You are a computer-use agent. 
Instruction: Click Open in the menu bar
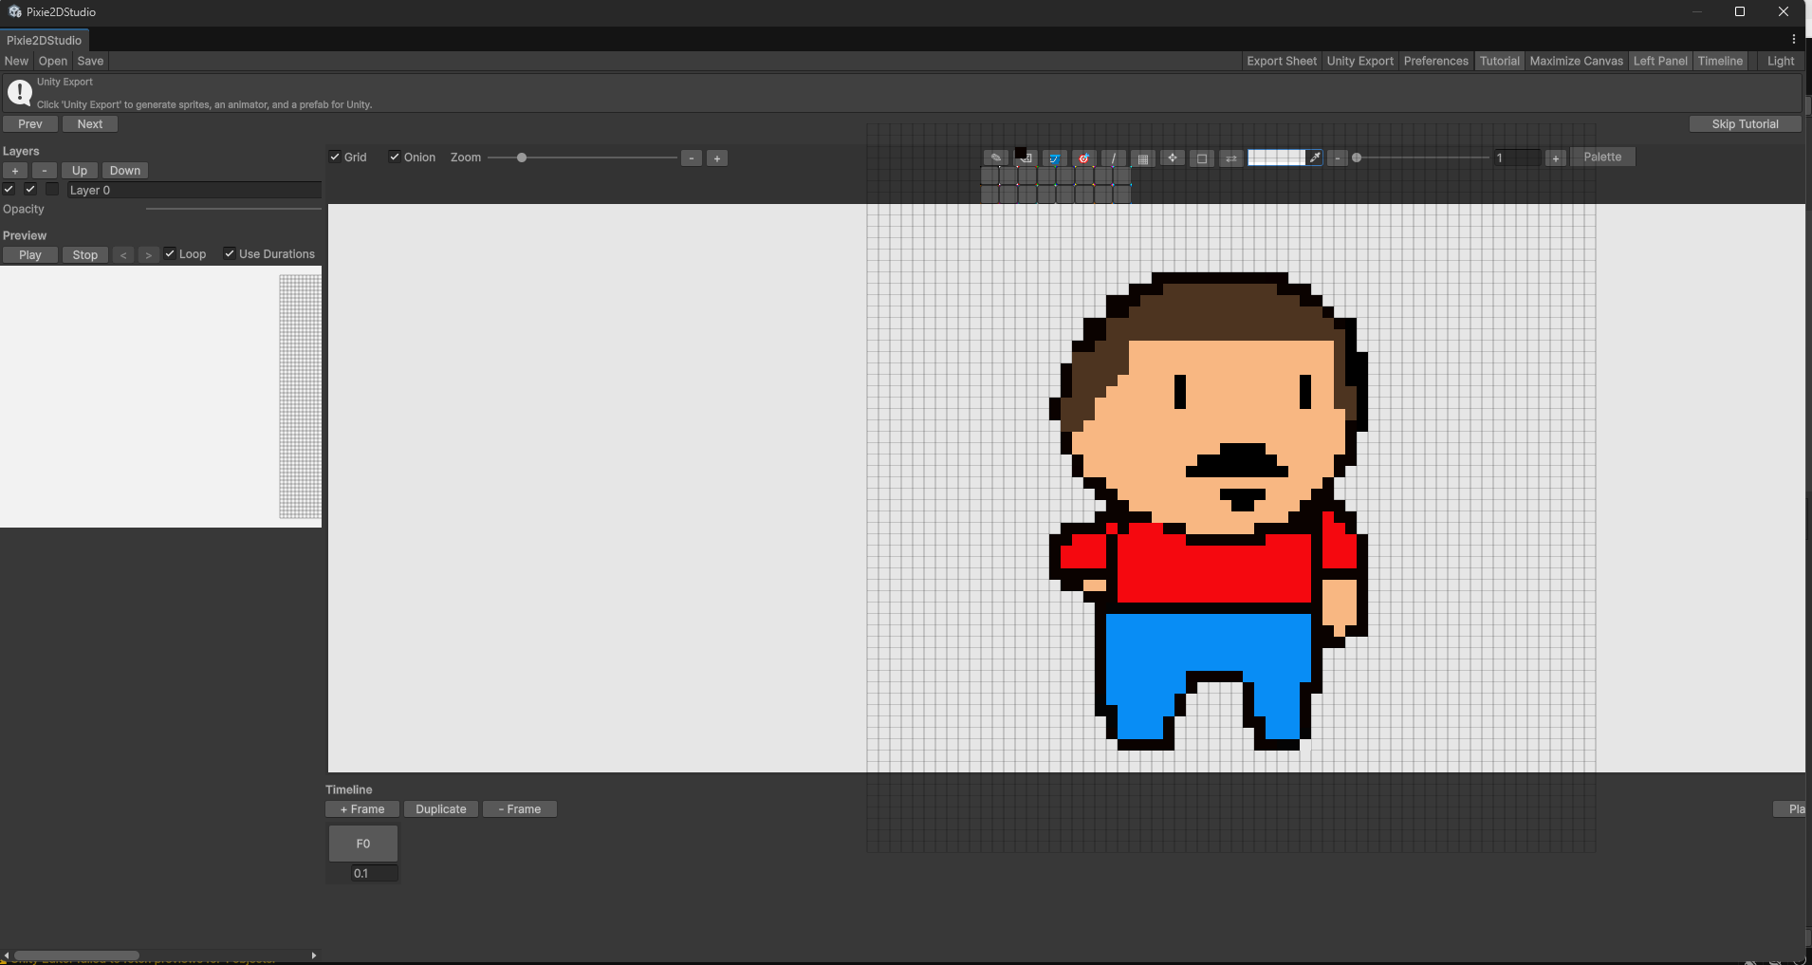coord(53,61)
